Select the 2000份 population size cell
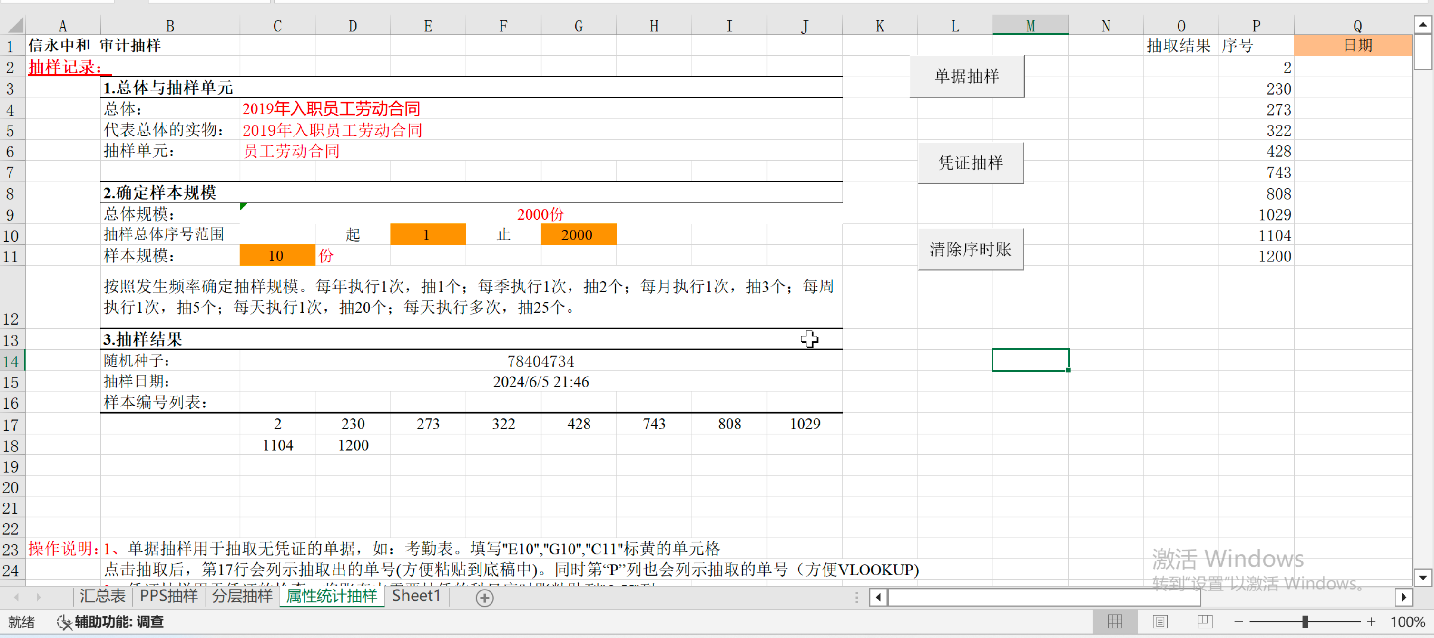 coord(540,214)
